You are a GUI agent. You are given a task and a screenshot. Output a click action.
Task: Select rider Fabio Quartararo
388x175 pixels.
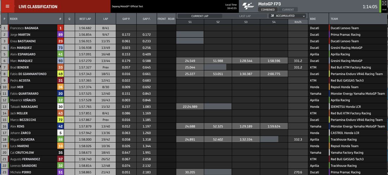(x=24, y=94)
